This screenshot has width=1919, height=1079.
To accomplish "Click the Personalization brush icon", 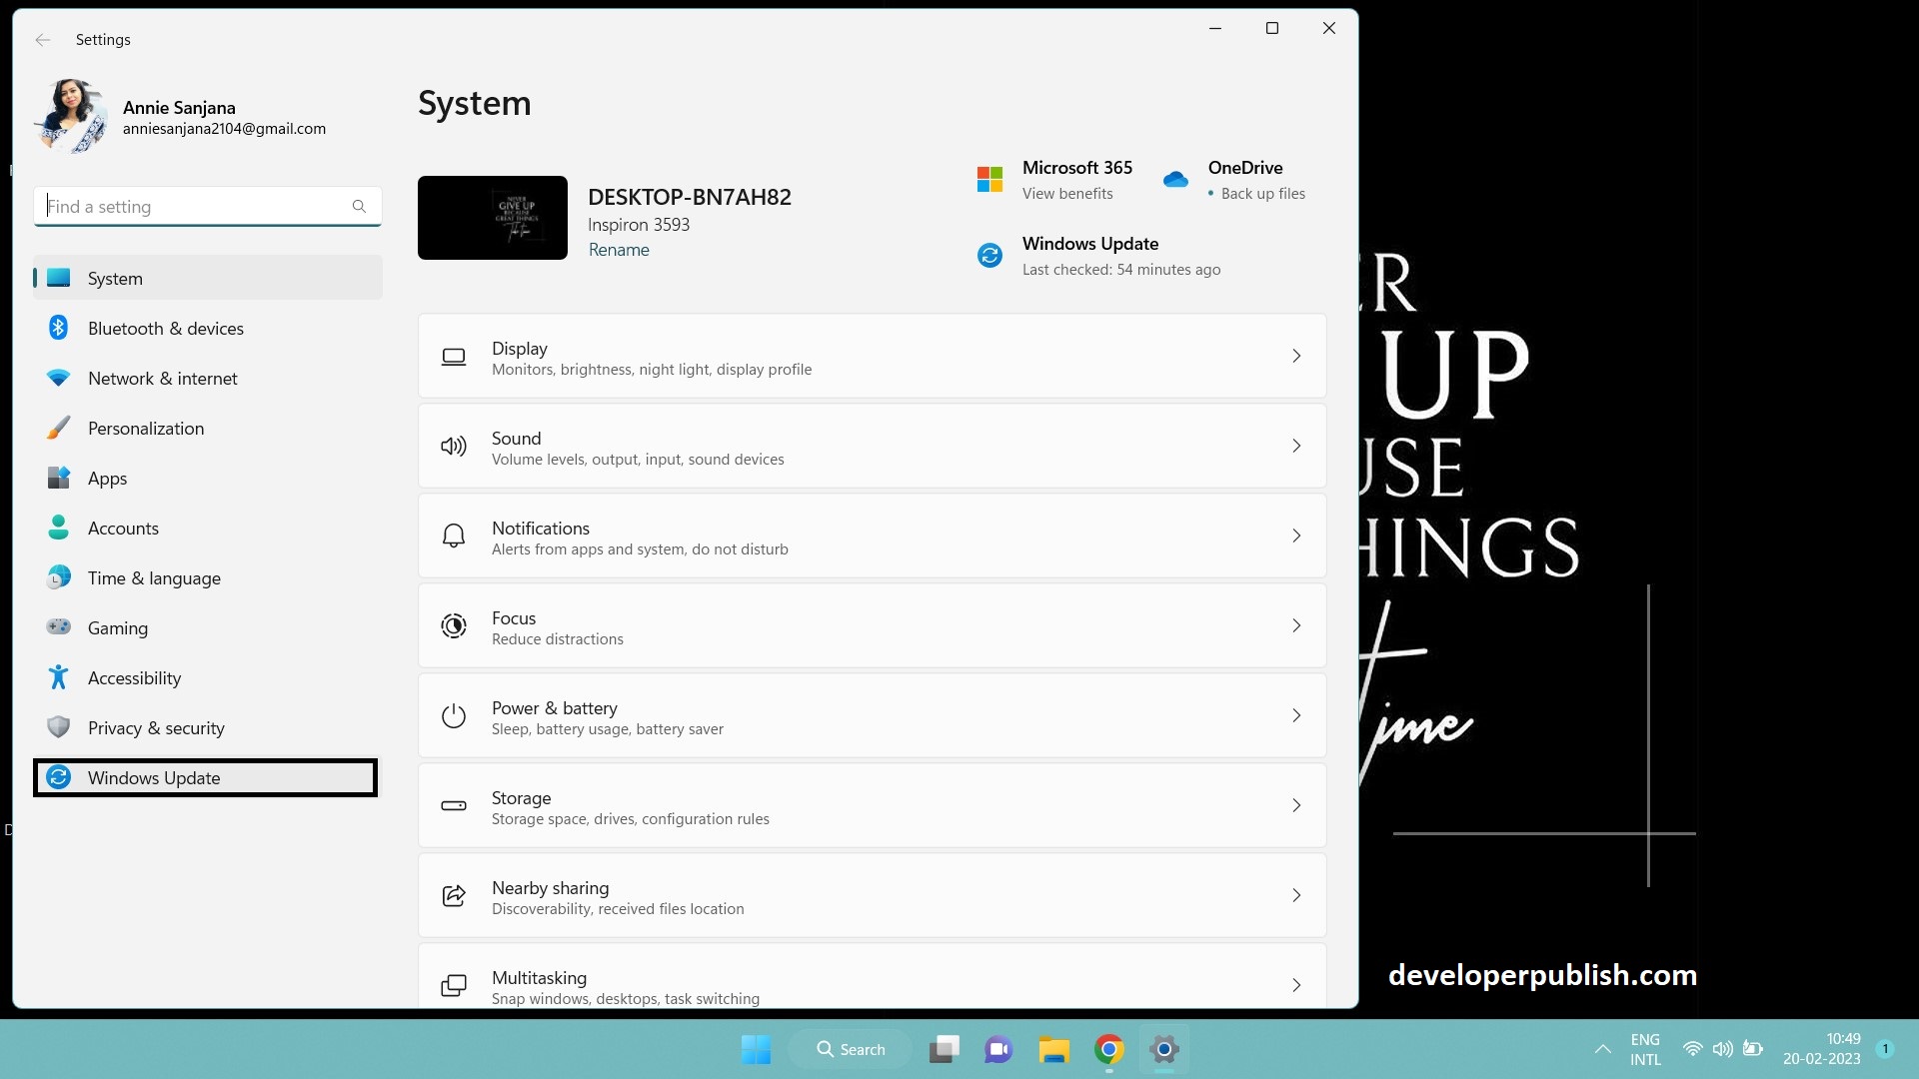I will coord(59,428).
